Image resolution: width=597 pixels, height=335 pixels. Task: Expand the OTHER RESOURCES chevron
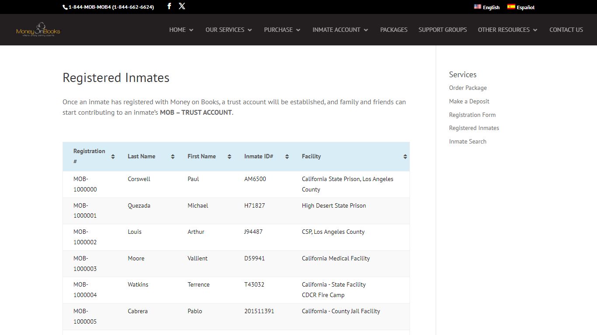(x=535, y=30)
